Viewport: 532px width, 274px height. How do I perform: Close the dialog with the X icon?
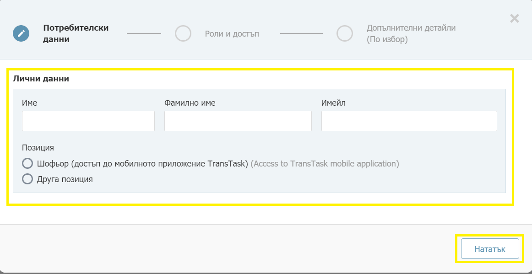(x=514, y=18)
